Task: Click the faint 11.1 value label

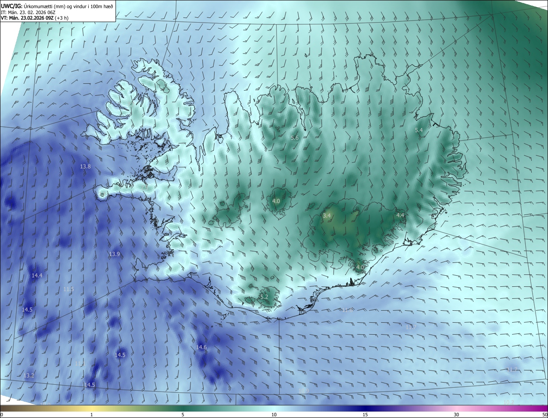Action: pos(80,363)
